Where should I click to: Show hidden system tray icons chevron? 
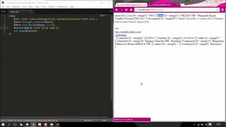(x=194, y=125)
